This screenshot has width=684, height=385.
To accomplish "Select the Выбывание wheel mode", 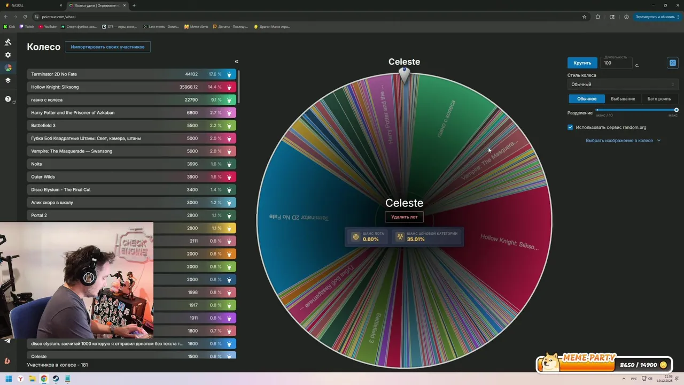I will pyautogui.click(x=623, y=99).
